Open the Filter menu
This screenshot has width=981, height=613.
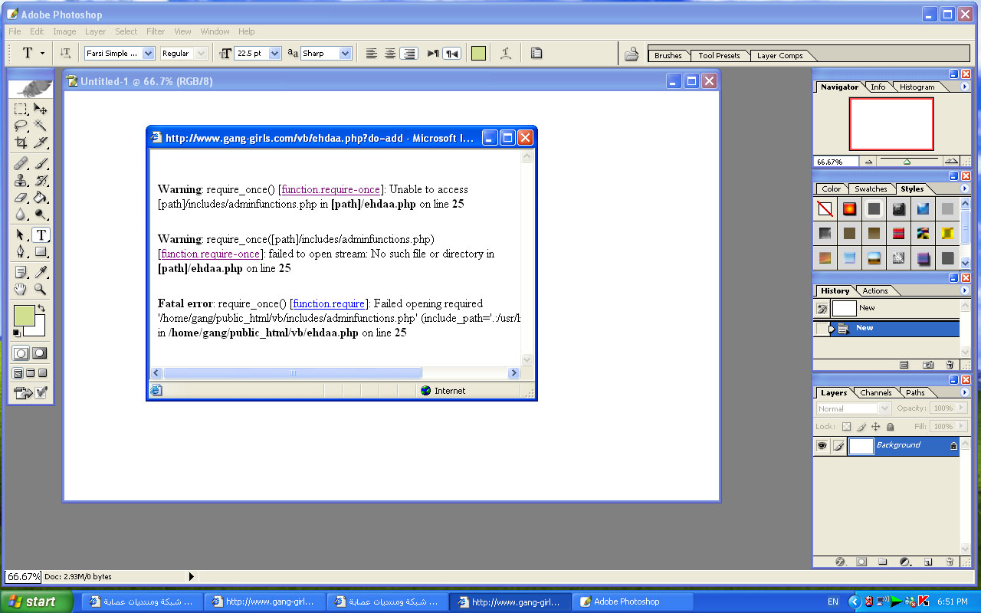(x=156, y=31)
